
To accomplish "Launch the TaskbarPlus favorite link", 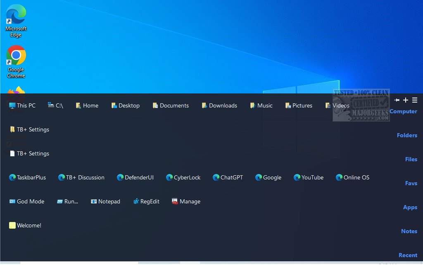I will click(x=27, y=178).
